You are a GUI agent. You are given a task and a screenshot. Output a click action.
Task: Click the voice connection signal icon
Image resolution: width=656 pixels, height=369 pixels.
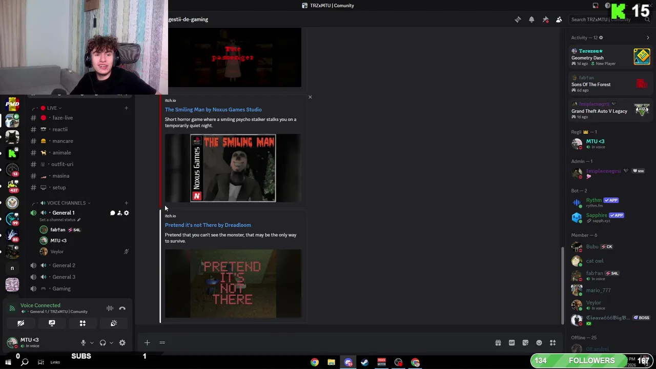click(12, 308)
